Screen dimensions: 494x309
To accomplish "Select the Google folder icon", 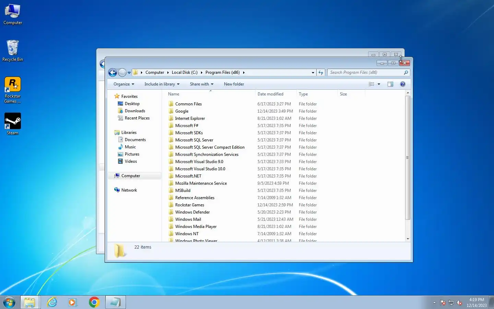I will click(171, 111).
